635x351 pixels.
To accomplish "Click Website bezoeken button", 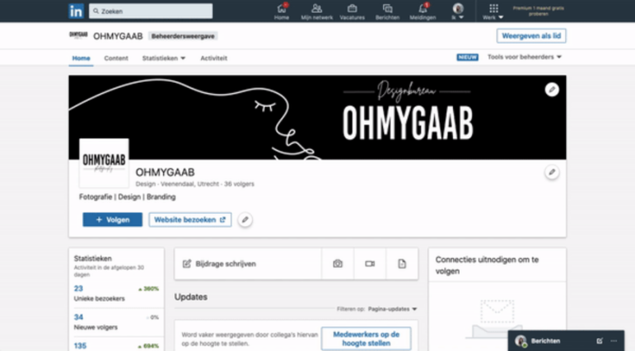I will click(x=190, y=219).
